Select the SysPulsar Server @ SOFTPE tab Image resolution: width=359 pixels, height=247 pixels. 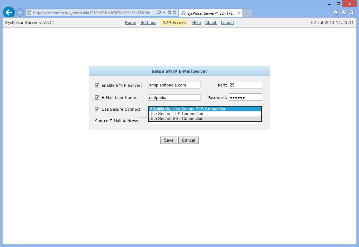[x=211, y=13]
